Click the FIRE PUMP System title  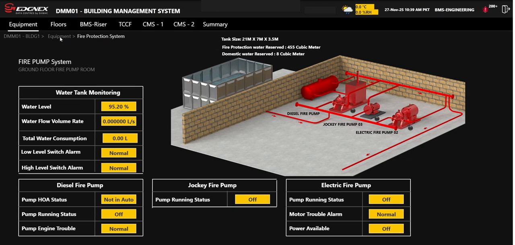click(x=45, y=62)
